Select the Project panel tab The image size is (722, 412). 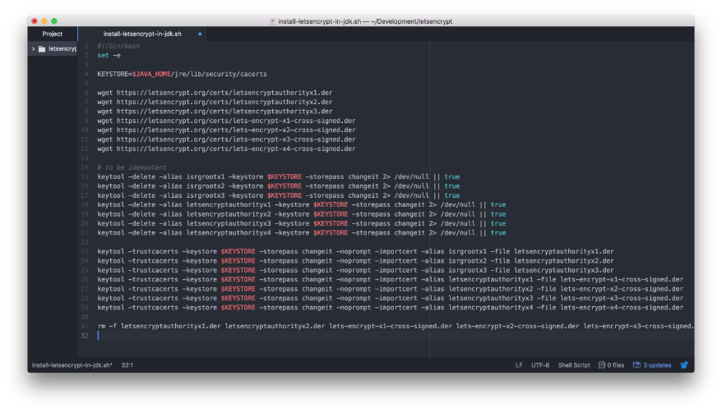coord(53,34)
